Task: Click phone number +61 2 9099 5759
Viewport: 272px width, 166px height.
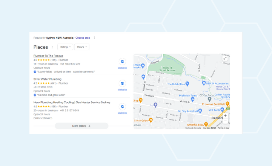Action: (x=43, y=87)
